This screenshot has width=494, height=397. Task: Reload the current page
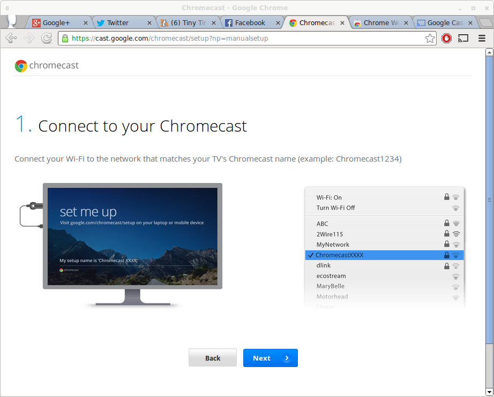47,39
